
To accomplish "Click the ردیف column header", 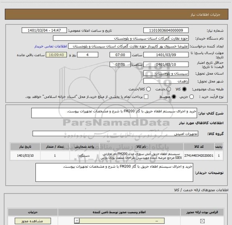I will coord(219,147).
